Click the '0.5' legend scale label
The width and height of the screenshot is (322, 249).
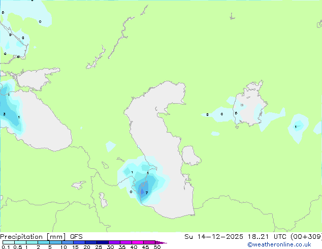tap(17, 247)
